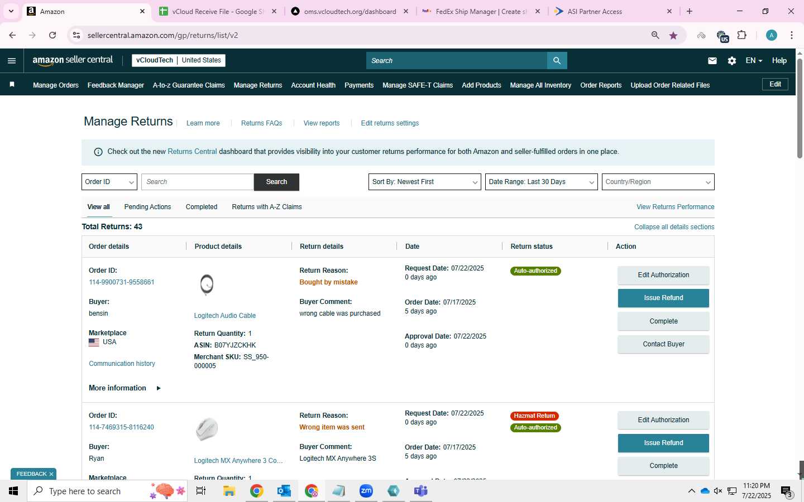Click Complete for the Logitech Audio Cable return
Image resolution: width=804 pixels, height=502 pixels.
click(663, 321)
